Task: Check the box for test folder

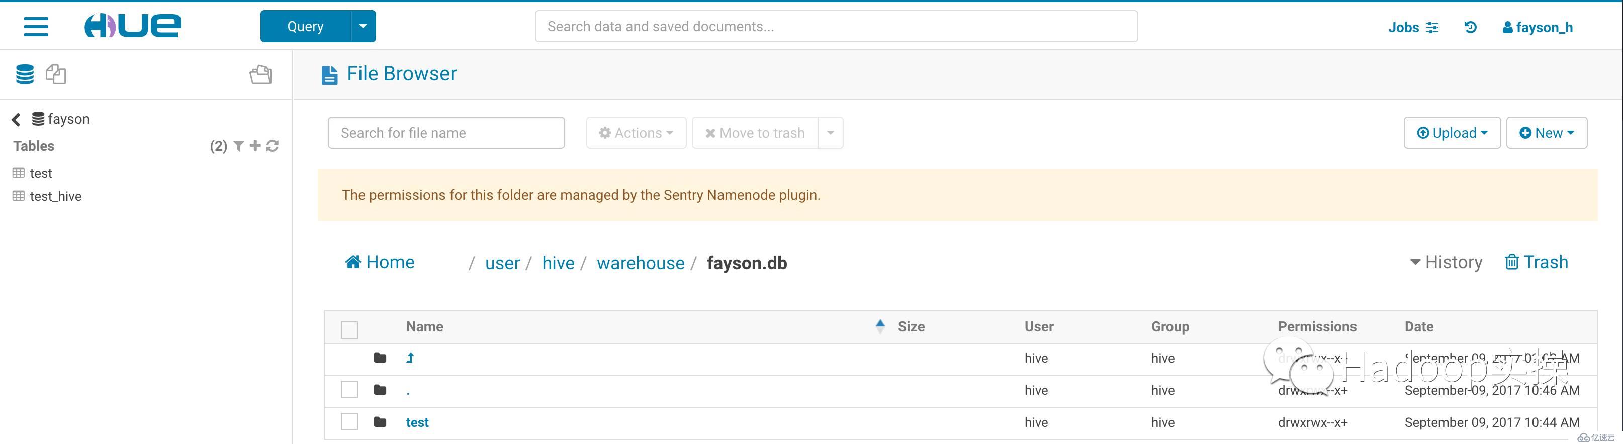Action: 349,422
